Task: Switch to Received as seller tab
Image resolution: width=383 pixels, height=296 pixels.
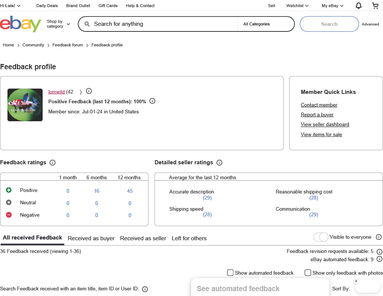Action: pos(143,238)
